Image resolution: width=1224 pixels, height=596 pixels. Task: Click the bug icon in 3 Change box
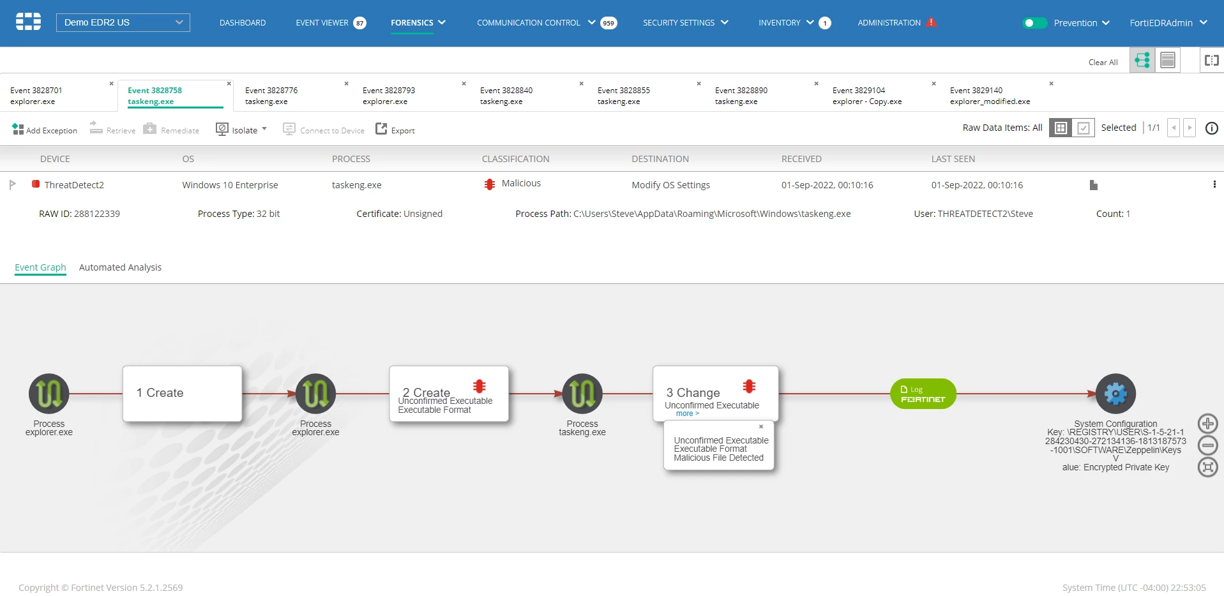pyautogui.click(x=750, y=386)
